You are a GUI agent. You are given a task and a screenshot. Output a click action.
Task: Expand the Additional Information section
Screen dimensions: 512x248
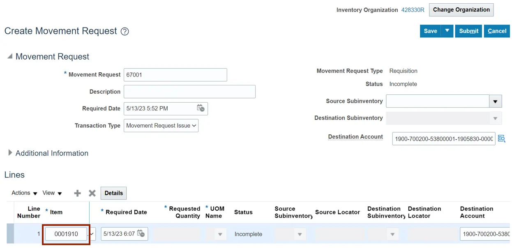tap(10, 153)
